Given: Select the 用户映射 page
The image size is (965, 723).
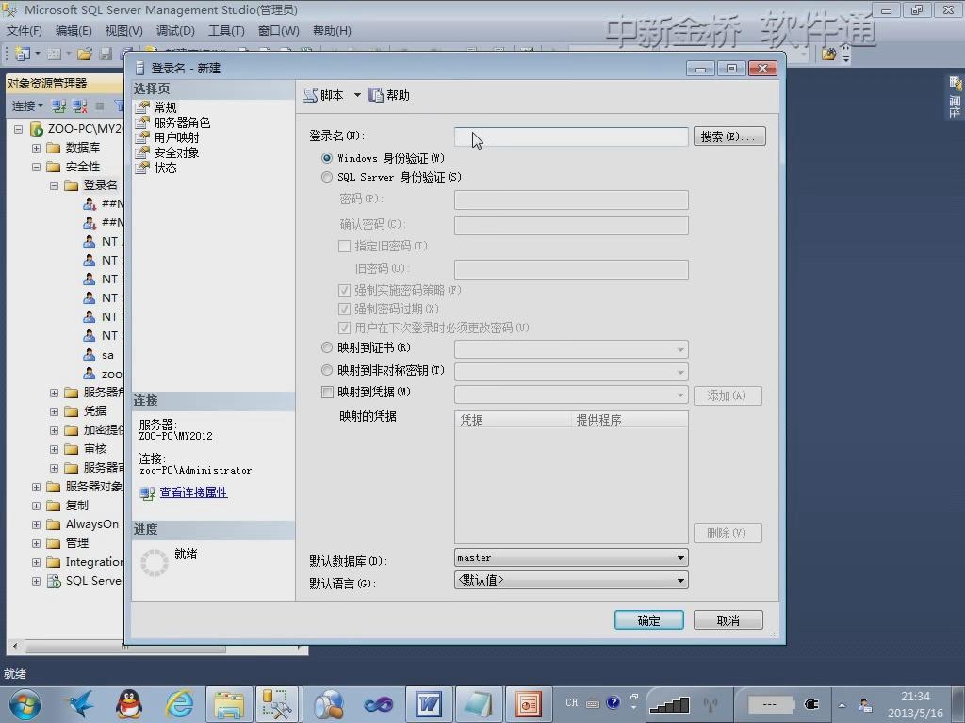Looking at the screenshot, I should pos(176,137).
